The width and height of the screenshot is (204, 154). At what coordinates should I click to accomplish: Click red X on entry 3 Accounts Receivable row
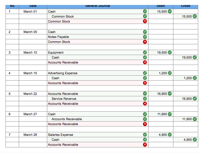click(x=145, y=62)
